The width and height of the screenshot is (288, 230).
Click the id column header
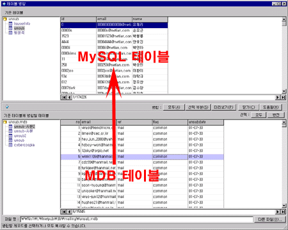(x=78, y=19)
